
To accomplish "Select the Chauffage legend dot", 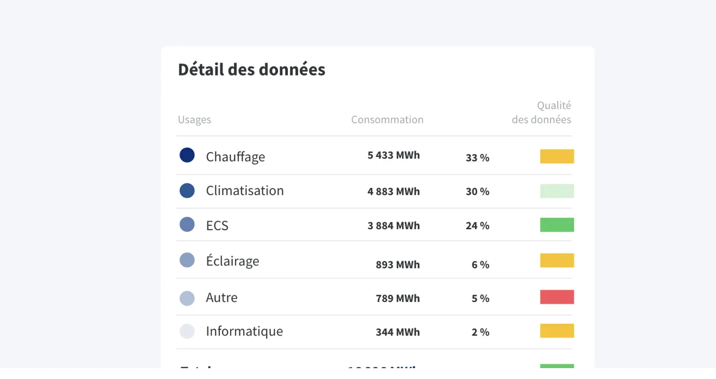I will (187, 155).
